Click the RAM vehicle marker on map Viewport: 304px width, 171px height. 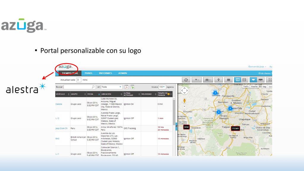[186, 127]
